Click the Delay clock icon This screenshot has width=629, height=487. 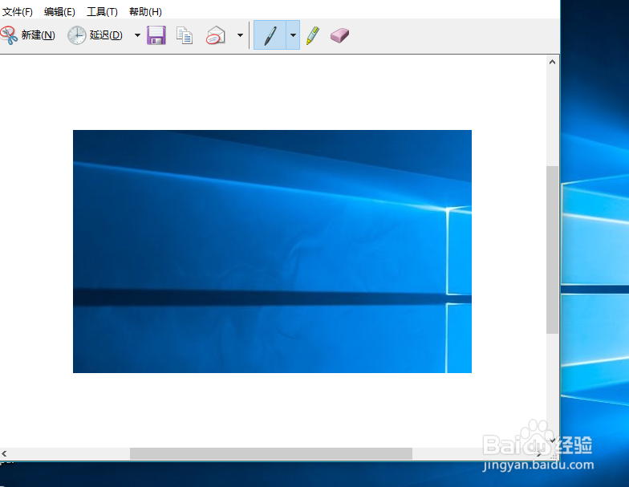point(76,35)
